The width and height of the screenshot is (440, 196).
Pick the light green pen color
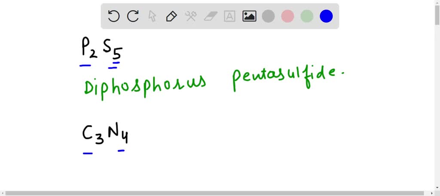coord(307,16)
